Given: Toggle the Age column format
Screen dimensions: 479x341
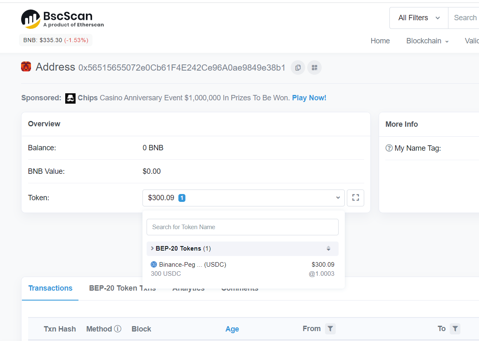Looking at the screenshot, I should pos(232,329).
